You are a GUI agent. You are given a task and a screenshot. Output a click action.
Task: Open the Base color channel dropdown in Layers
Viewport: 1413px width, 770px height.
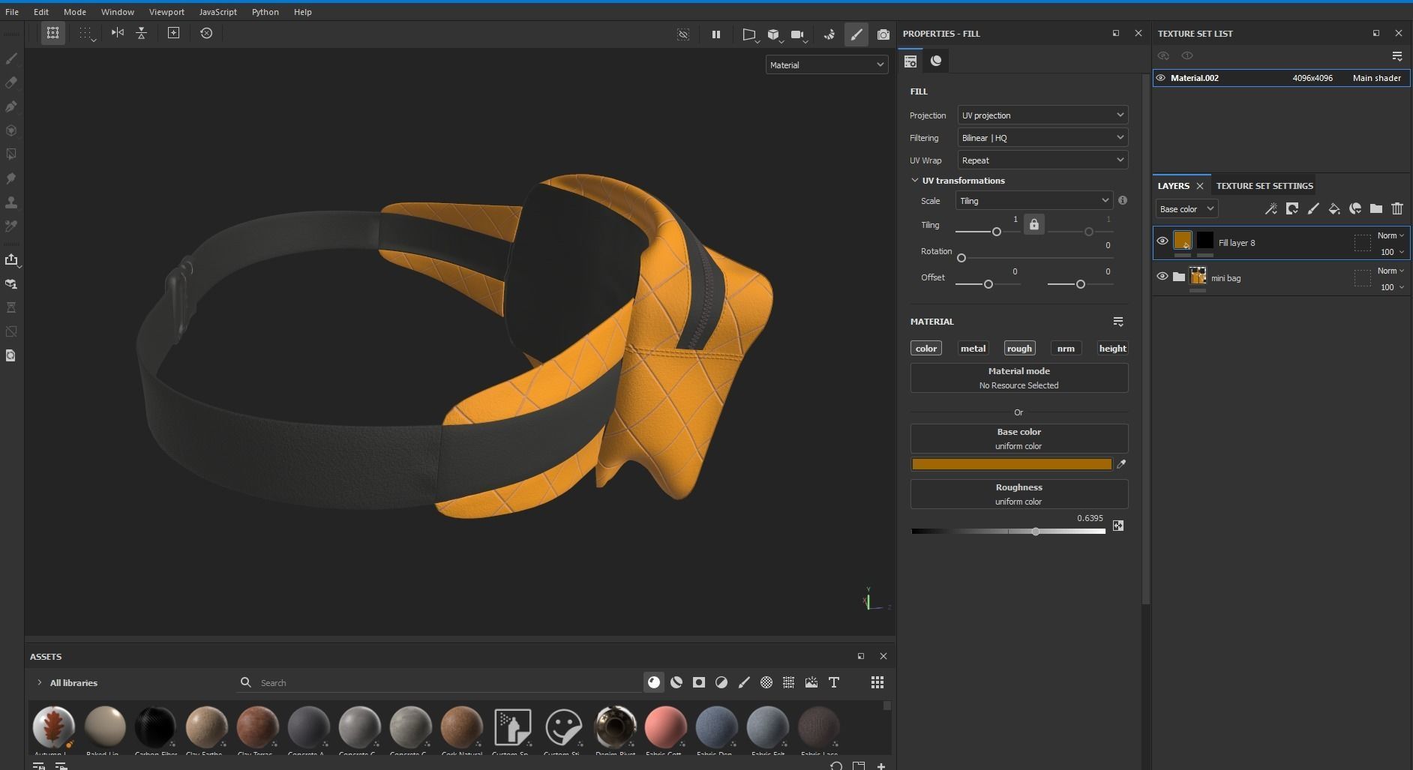[1186, 209]
